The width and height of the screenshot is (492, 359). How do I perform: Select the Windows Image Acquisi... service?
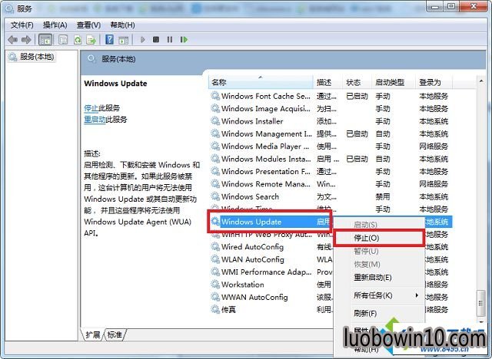coord(331,109)
